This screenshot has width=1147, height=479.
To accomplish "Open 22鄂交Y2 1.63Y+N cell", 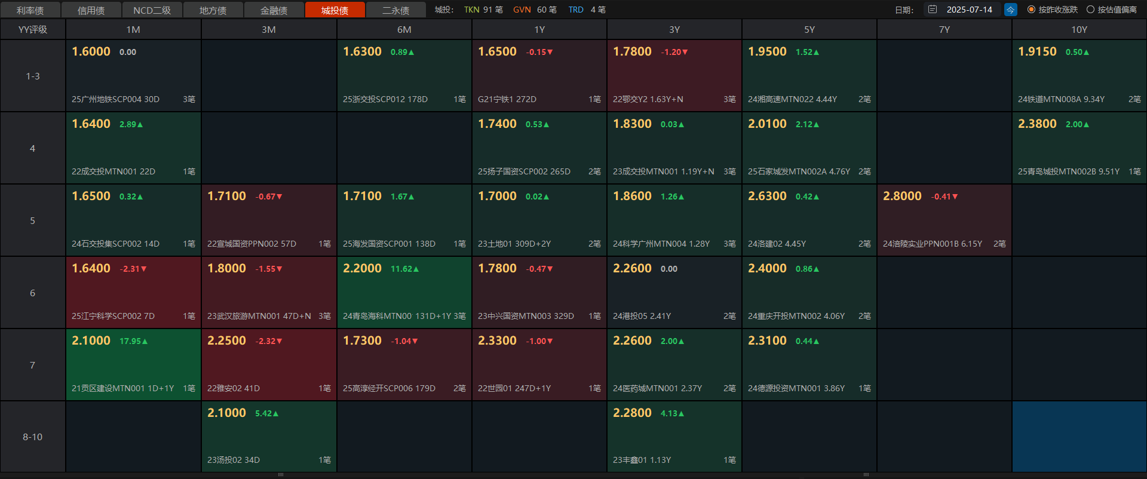I will click(674, 76).
